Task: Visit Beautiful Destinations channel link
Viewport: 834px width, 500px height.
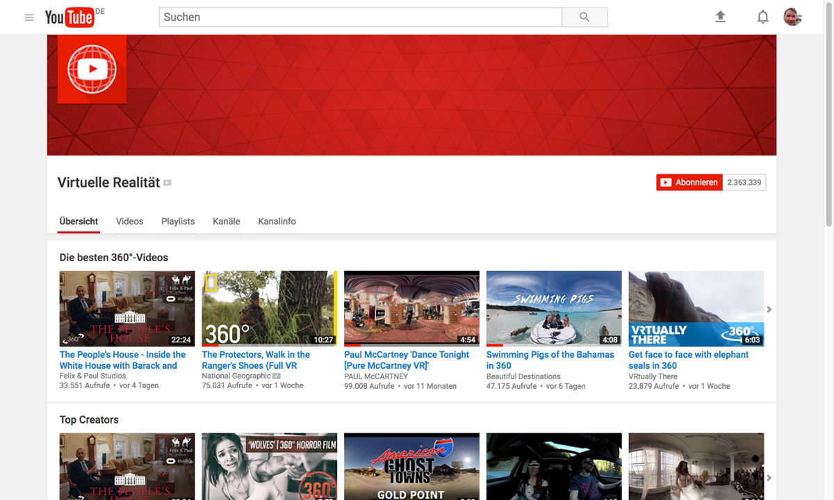Action: point(523,376)
